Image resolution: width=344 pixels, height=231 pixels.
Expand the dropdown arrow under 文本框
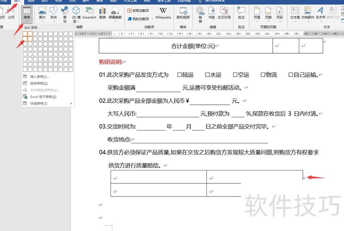[295, 21]
